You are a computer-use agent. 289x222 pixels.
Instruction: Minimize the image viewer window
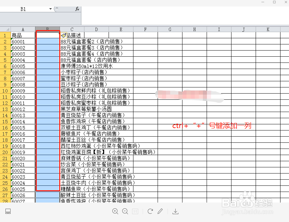[263, 2]
